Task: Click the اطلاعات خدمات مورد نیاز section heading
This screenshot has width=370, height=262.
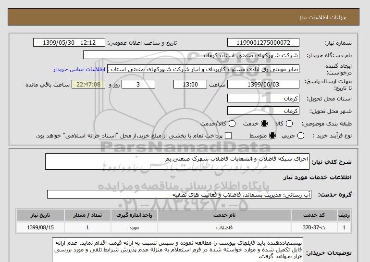Action: (317, 177)
